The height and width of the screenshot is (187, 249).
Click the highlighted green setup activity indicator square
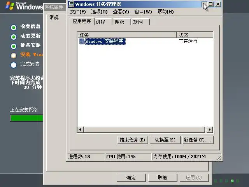[232, 181]
